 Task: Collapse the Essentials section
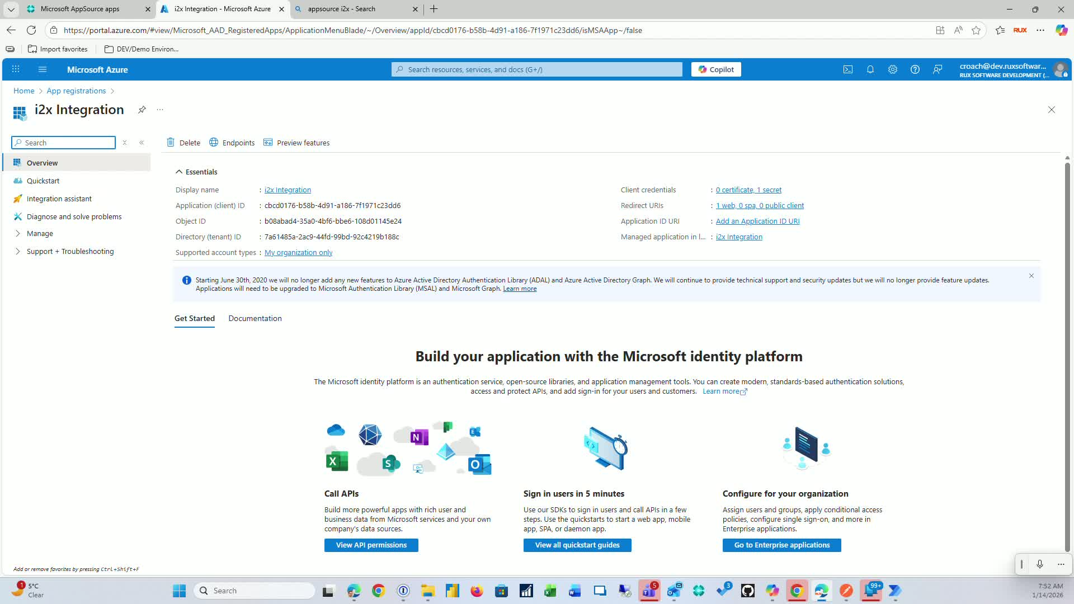point(179,172)
